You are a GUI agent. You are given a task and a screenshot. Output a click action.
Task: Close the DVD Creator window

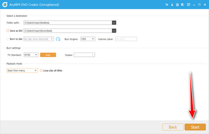205,5
